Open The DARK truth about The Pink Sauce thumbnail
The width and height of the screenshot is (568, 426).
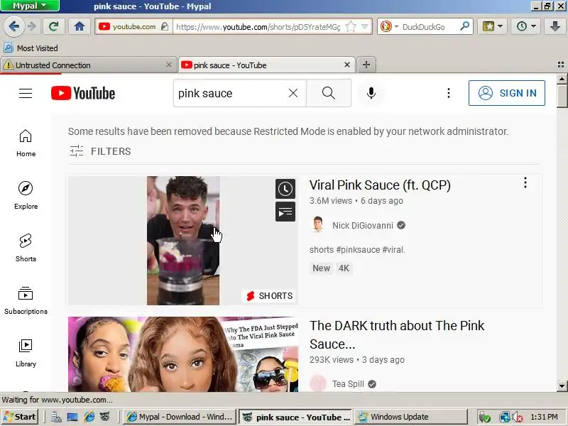183,354
